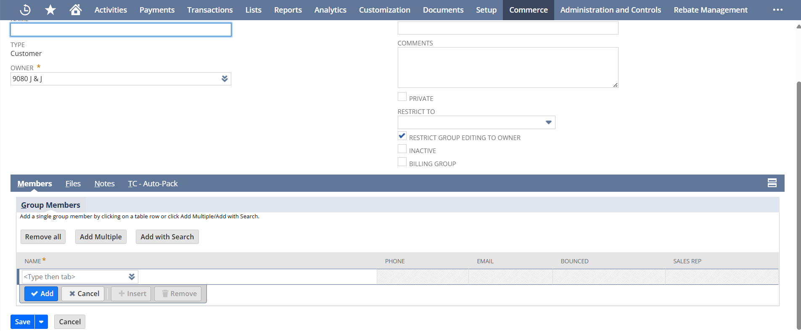Open the Restrict To dropdown
This screenshot has height=331, width=801.
(x=548, y=122)
